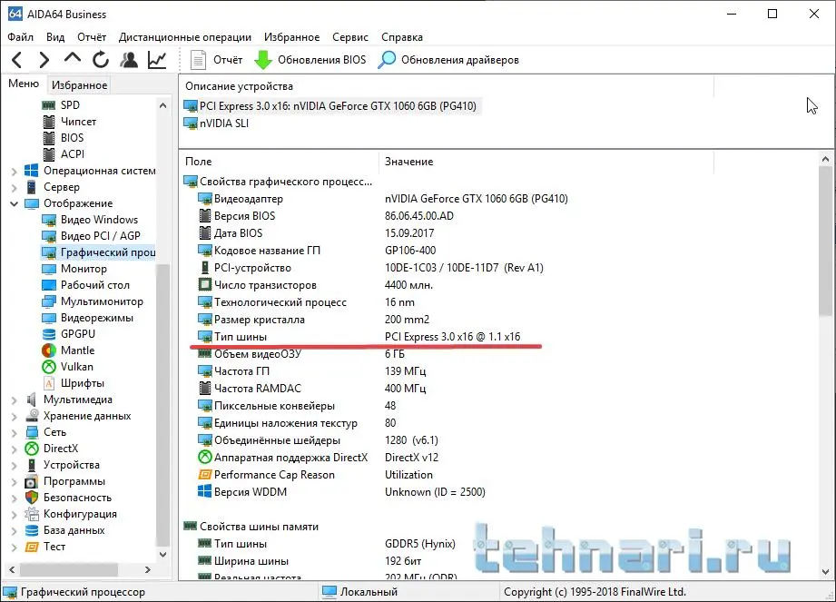Click the Рабочий стол icon
This screenshot has height=602, width=836.
coord(48,285)
